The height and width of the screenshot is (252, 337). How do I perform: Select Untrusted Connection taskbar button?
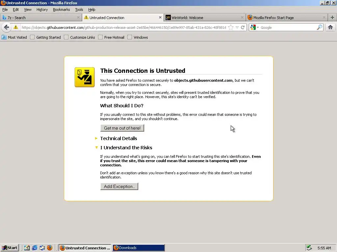[x=85, y=248]
